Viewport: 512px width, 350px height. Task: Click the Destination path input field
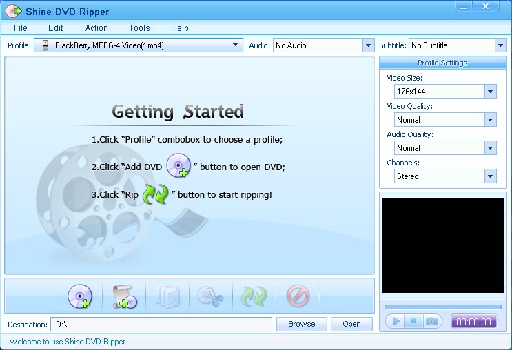pyautogui.click(x=161, y=325)
